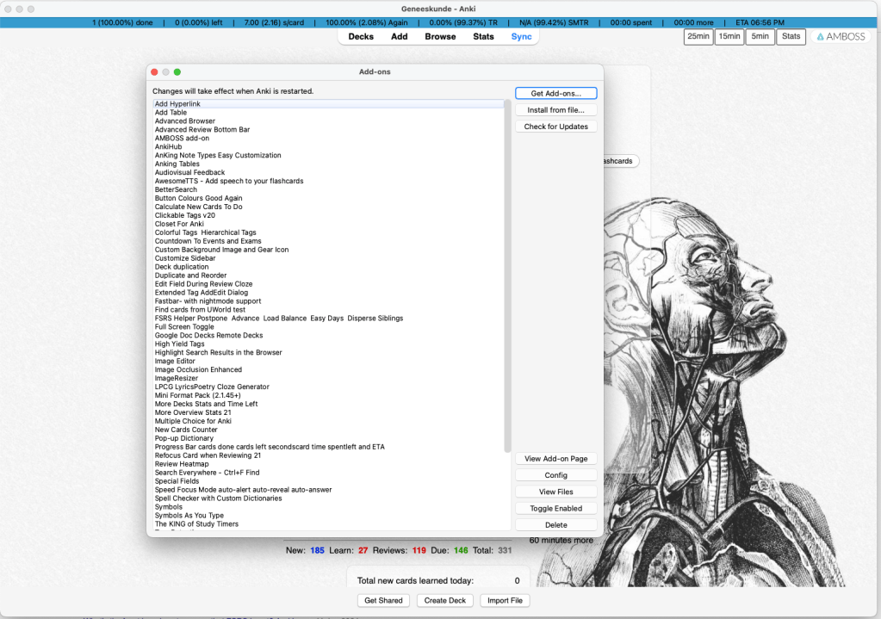This screenshot has height=619, width=881.
Task: Select Image Occlusion Enhanced in list
Action: (198, 369)
